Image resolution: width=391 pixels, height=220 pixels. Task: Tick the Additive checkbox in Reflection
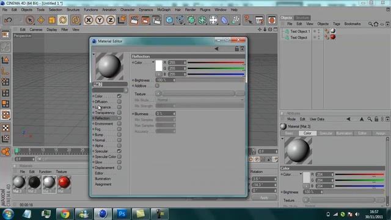[157, 86]
